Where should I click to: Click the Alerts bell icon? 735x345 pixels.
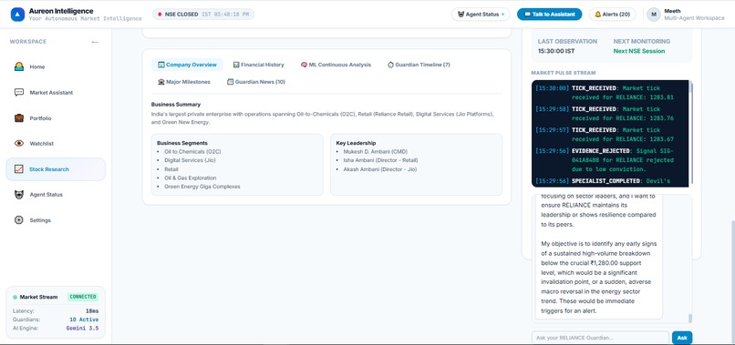pyautogui.click(x=597, y=15)
